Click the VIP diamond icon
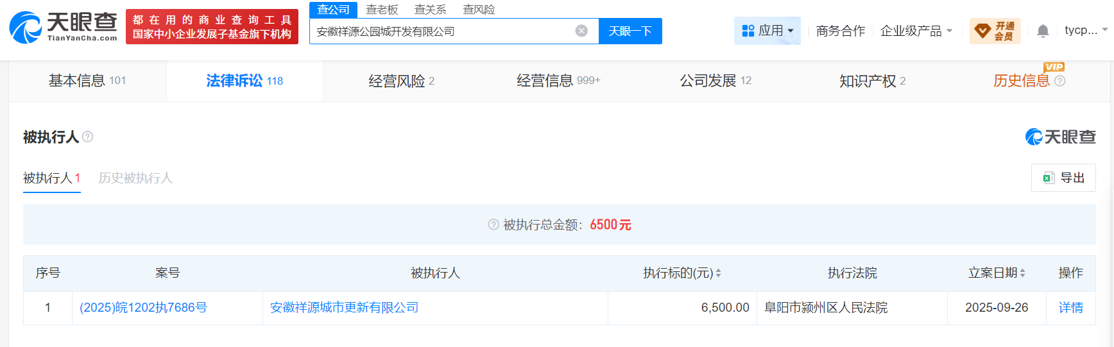The width and height of the screenshot is (1114, 347). [x=982, y=31]
